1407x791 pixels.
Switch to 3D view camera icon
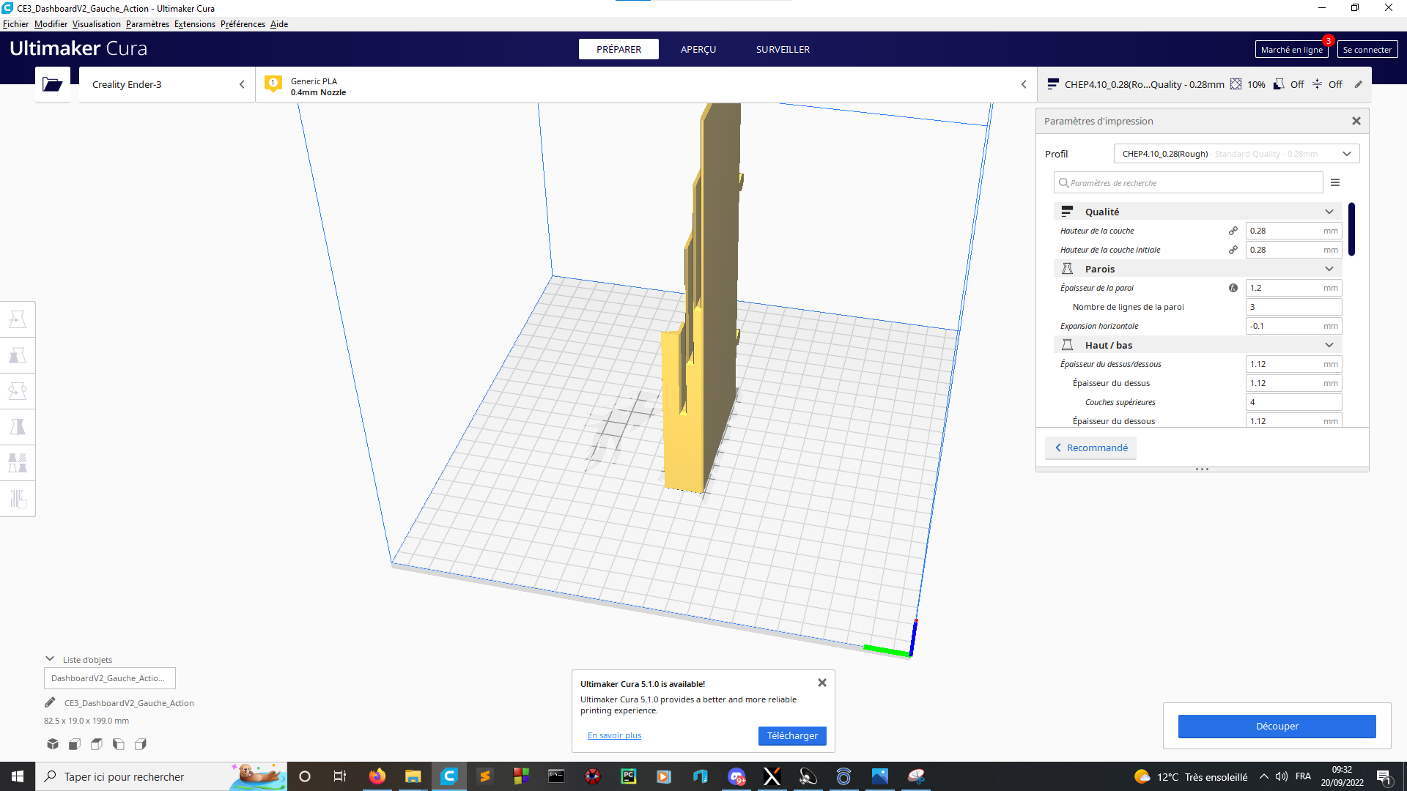(53, 744)
